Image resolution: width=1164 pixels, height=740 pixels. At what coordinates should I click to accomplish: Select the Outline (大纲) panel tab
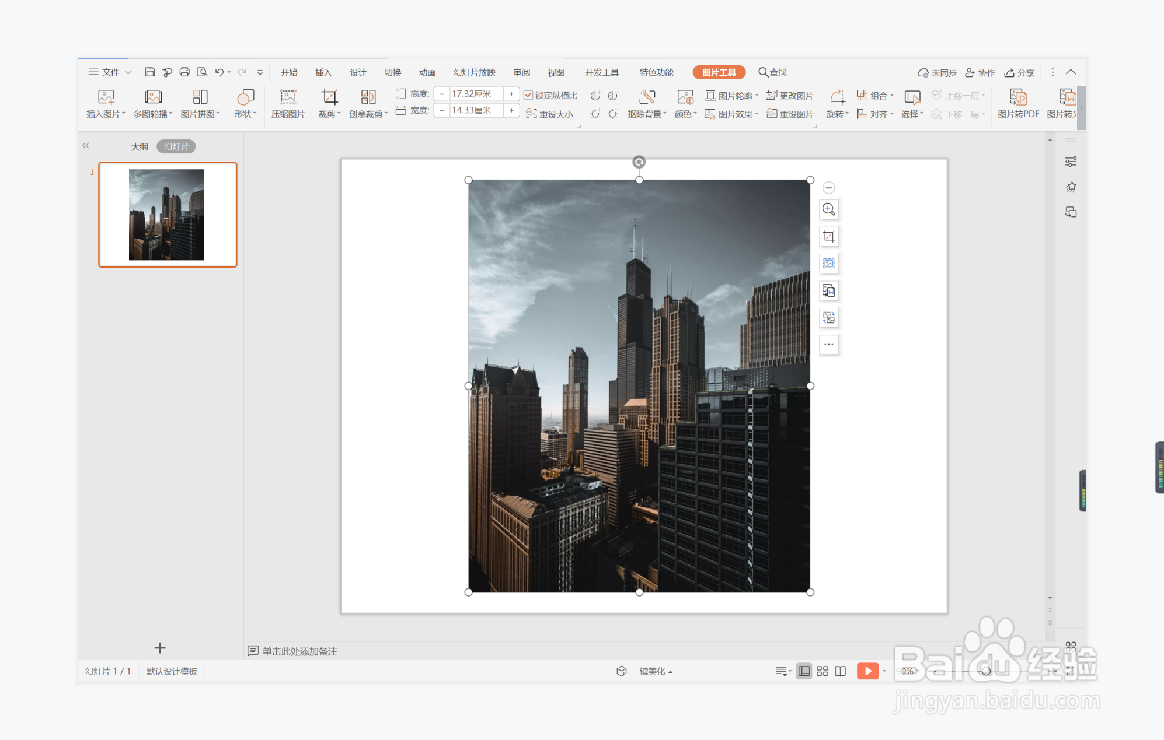140,146
